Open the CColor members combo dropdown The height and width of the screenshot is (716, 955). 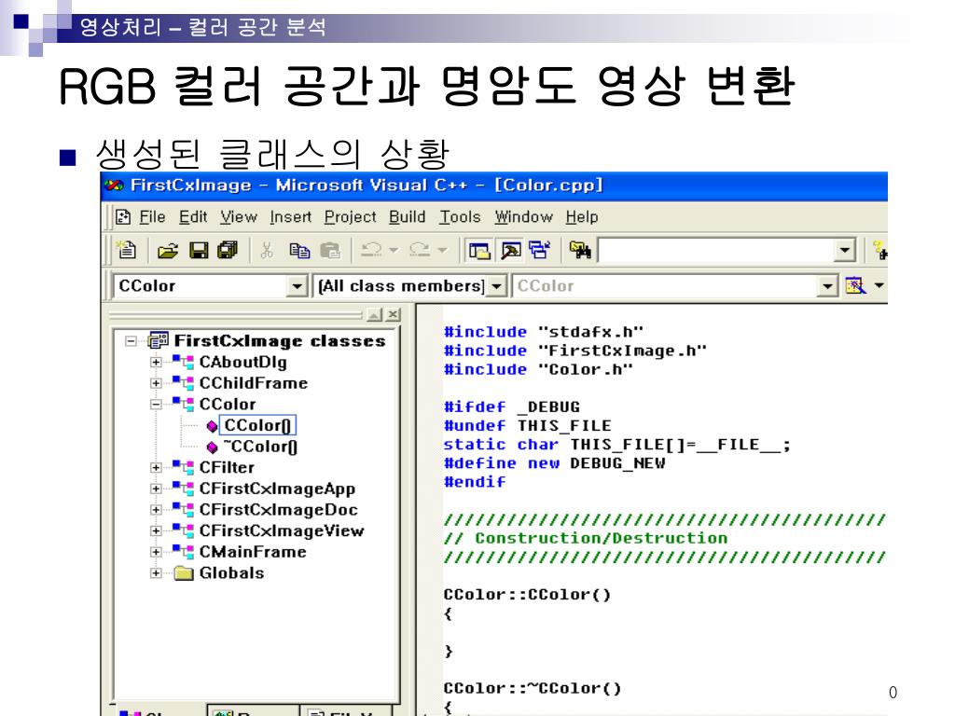pos(826,285)
